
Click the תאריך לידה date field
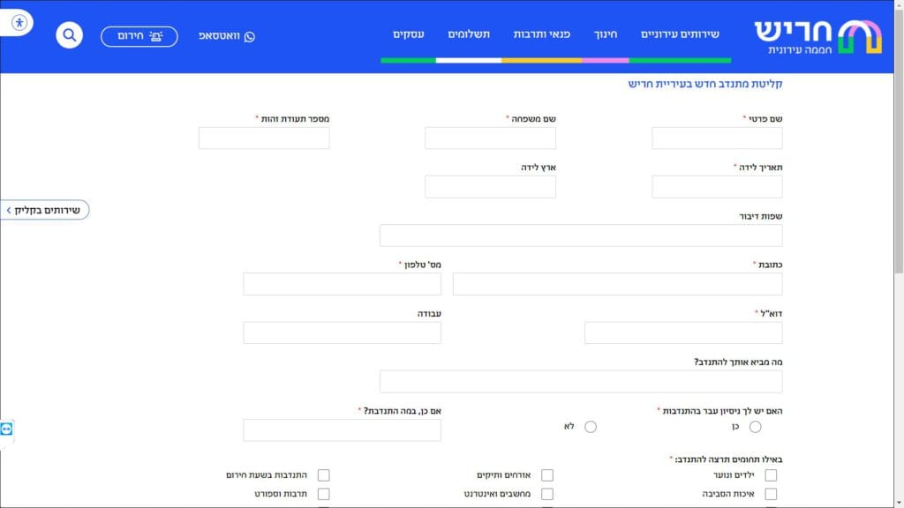click(717, 187)
